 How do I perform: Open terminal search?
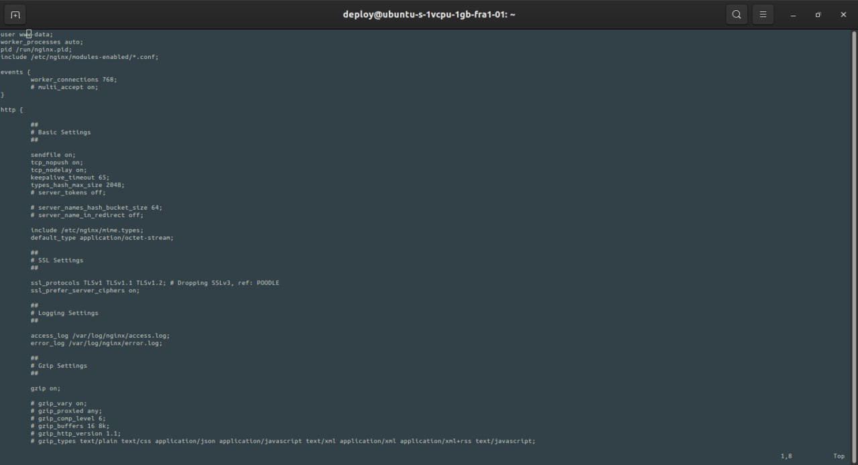(737, 14)
